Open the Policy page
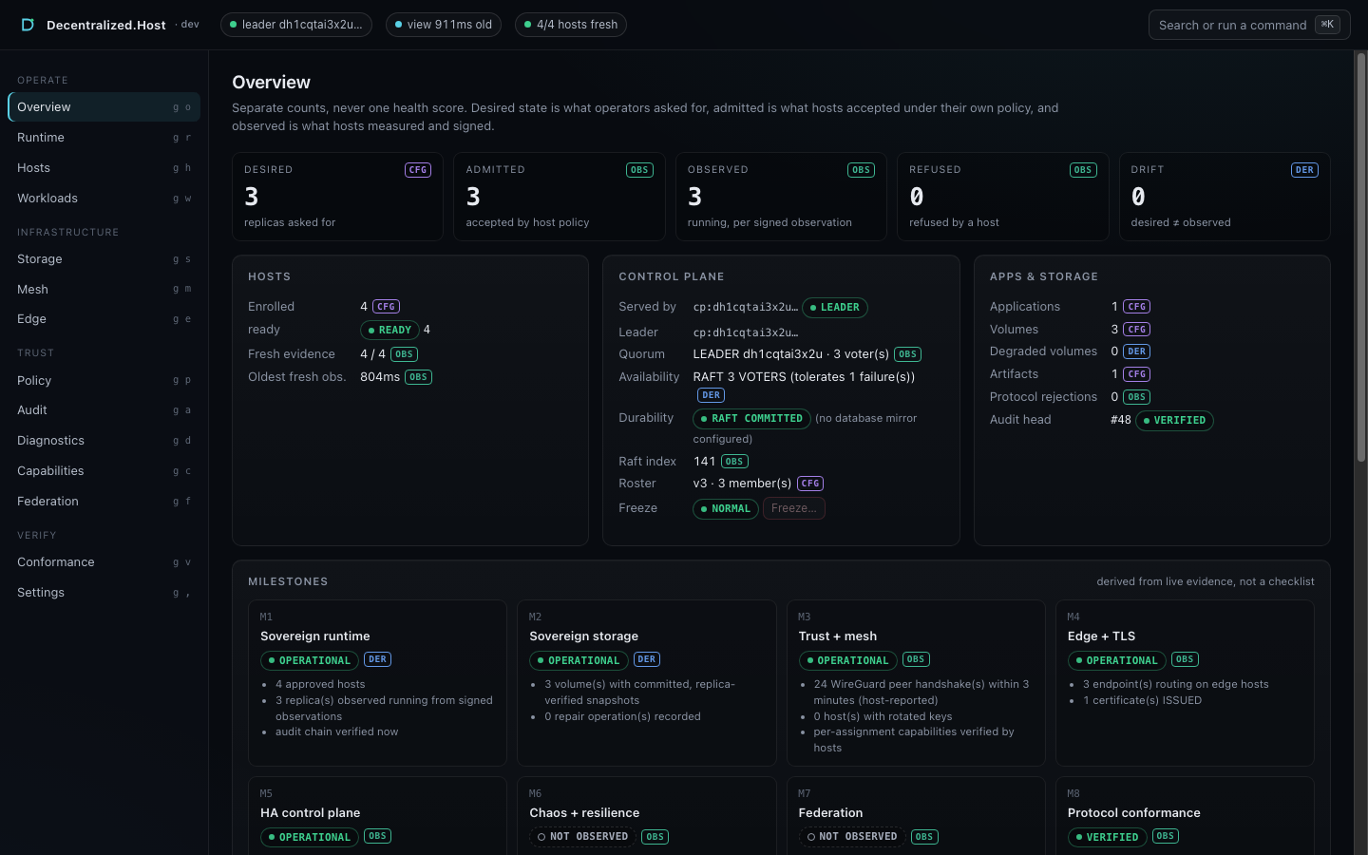The image size is (1368, 855). (x=104, y=381)
